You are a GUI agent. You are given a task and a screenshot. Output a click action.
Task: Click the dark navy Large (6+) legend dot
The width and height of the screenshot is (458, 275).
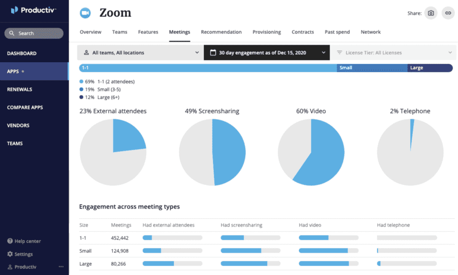(81, 97)
